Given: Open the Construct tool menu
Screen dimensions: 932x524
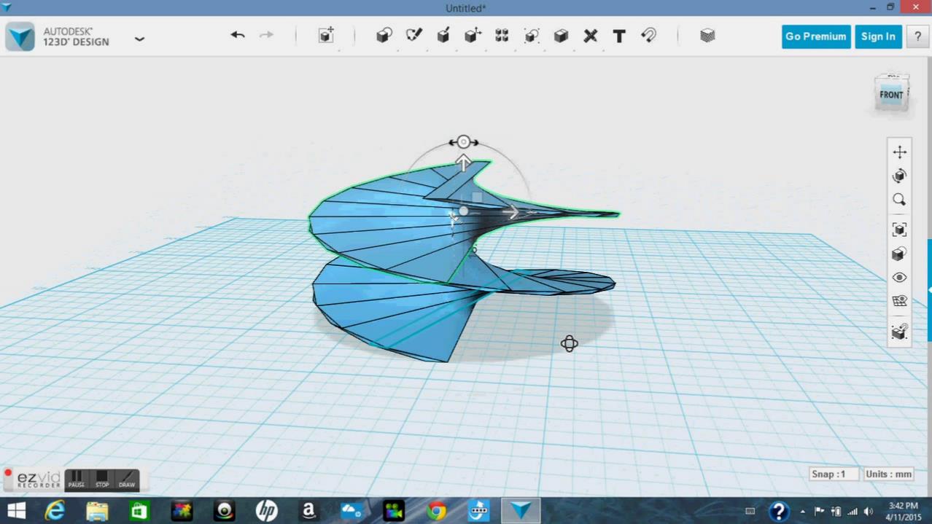Looking at the screenshot, I should 443,36.
